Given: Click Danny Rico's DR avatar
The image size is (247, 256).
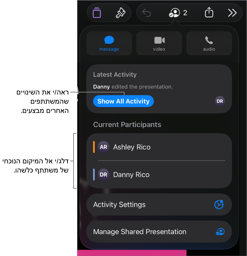Looking at the screenshot, I should pyautogui.click(x=104, y=175).
